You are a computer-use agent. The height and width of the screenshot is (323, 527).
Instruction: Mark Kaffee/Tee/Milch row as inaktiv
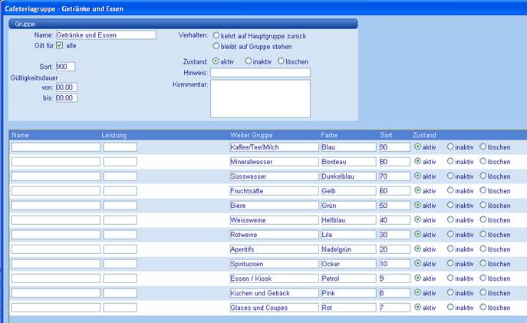(x=450, y=147)
